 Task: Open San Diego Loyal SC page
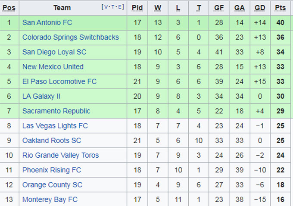coord(54,52)
